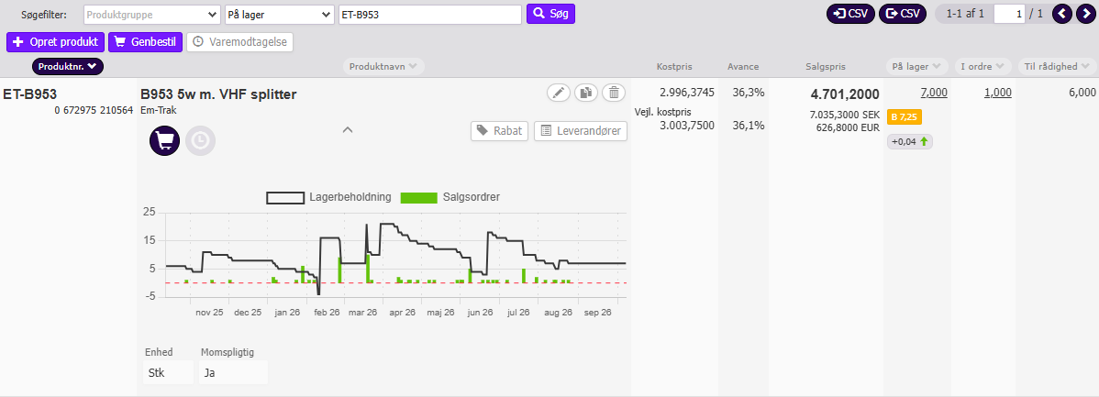The height and width of the screenshot is (397, 1099).
Task: Click the 7.035,3000 SEK price
Action: pos(845,114)
